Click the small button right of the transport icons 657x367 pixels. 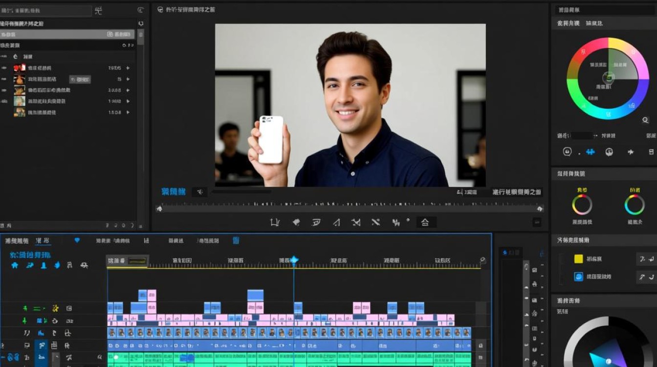(537, 222)
